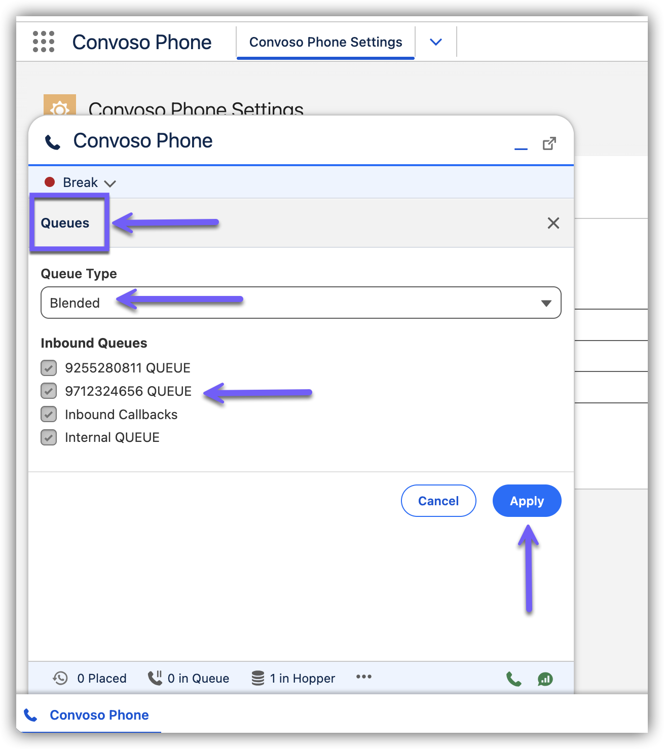Open the green chat stats icon
664x749 pixels.
tap(545, 679)
